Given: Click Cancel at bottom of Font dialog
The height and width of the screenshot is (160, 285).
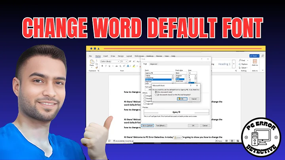Looking at the screenshot, I should tap(205, 126).
